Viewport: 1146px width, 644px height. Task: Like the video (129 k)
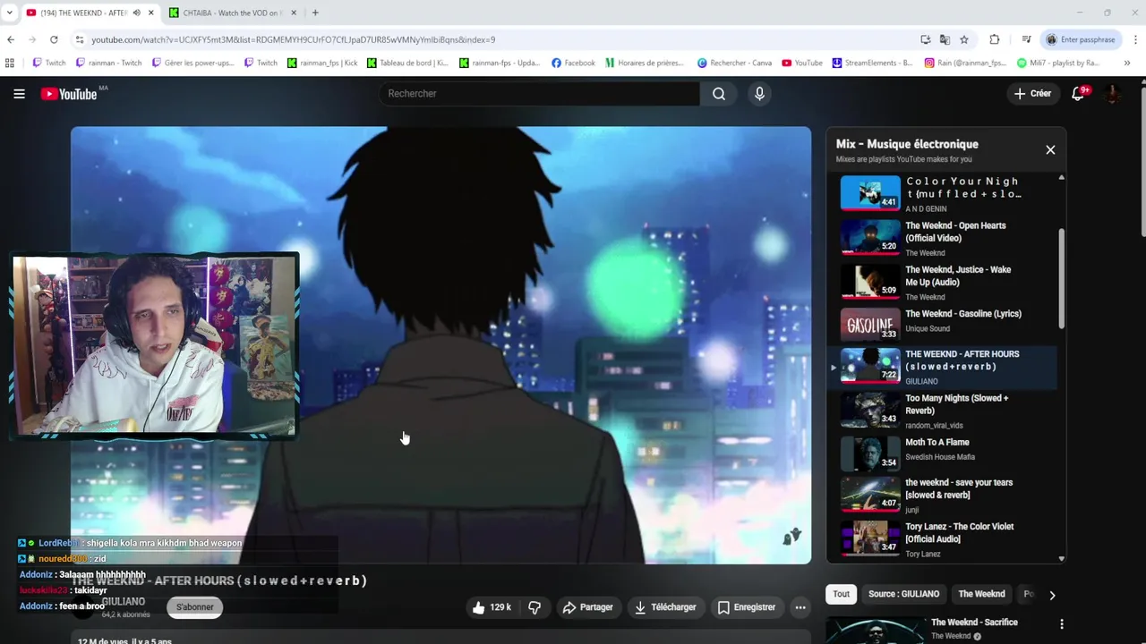[x=492, y=607]
